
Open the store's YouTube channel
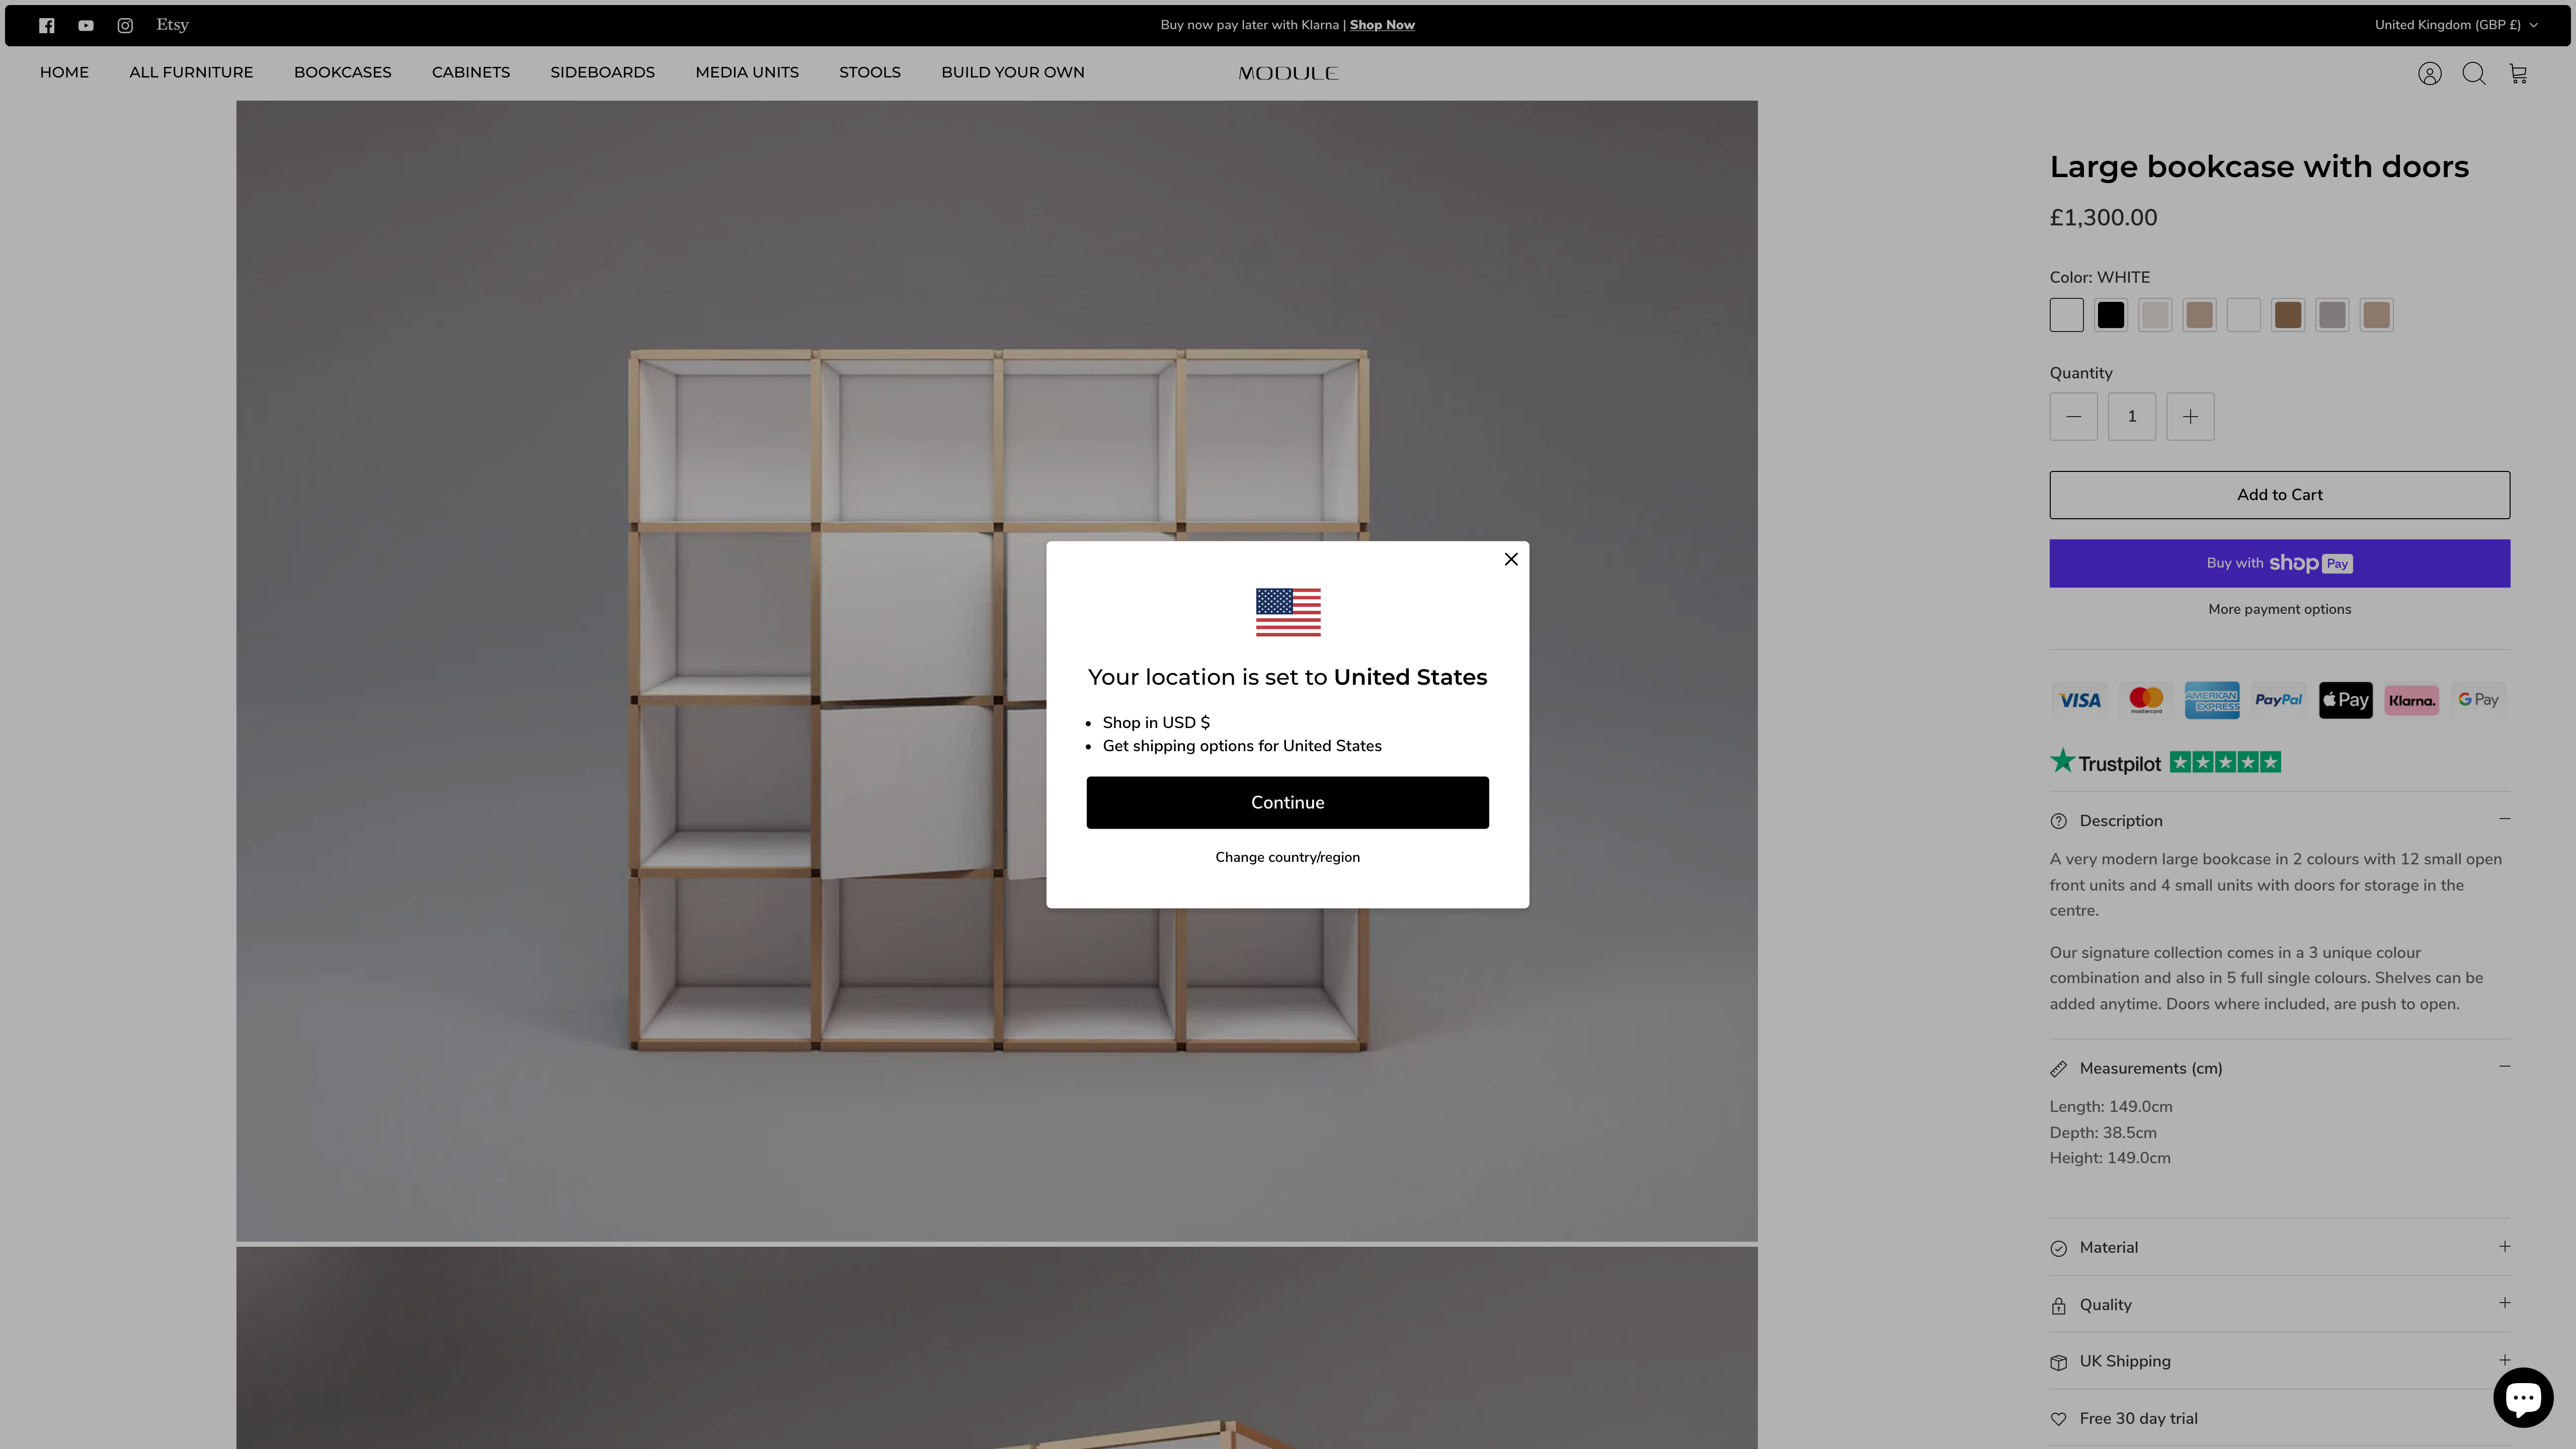85,25
